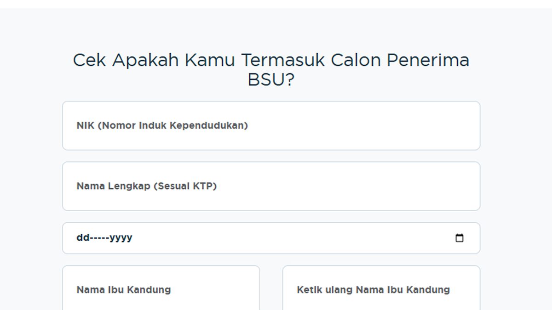Image resolution: width=552 pixels, height=310 pixels.
Task: Click the 'Nama Ibu Kandung' placeholder label
Action: pos(124,290)
